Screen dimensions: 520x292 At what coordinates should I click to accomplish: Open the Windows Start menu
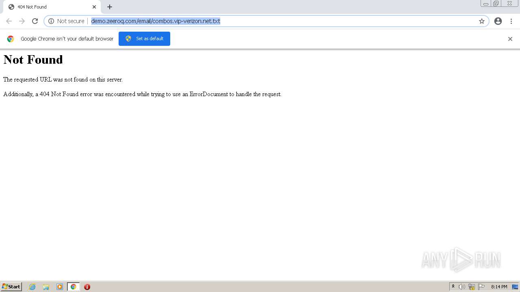click(x=11, y=287)
